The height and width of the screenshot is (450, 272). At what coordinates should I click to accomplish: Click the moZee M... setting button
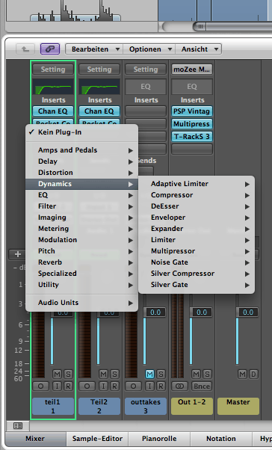click(x=192, y=70)
